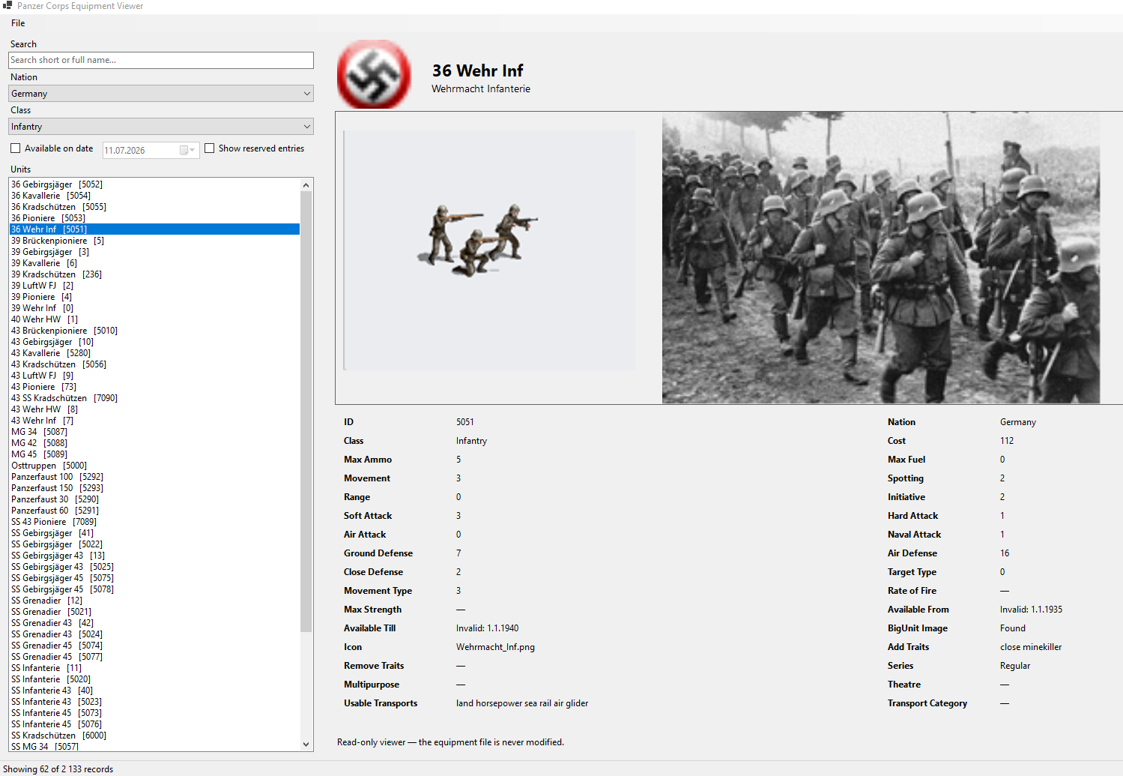This screenshot has width=1123, height=776.
Task: Click the units list scroll down arrow
Action: pos(306,744)
